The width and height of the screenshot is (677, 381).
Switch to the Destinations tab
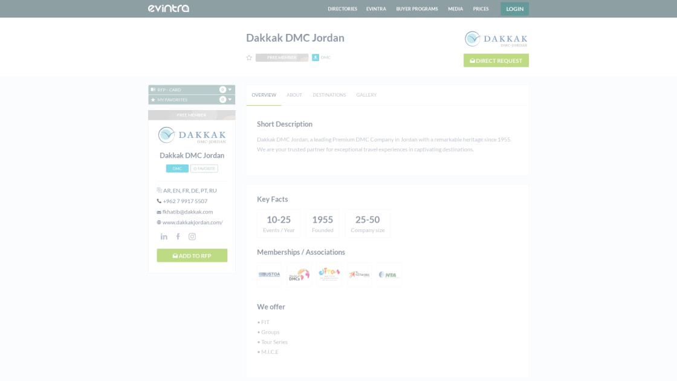click(329, 95)
